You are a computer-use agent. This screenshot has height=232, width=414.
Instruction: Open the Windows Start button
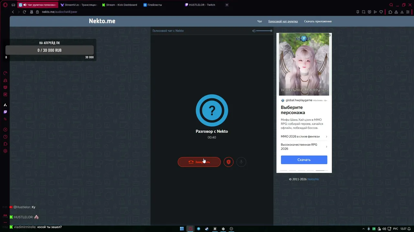coord(182,229)
